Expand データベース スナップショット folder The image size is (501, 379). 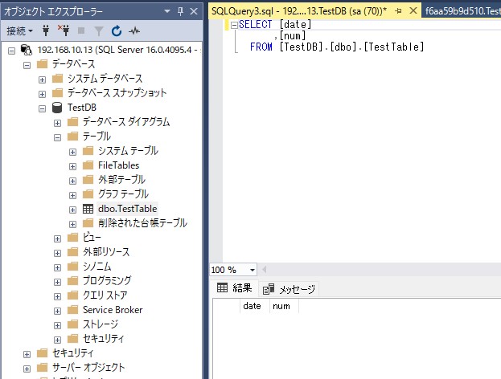pyautogui.click(x=42, y=94)
